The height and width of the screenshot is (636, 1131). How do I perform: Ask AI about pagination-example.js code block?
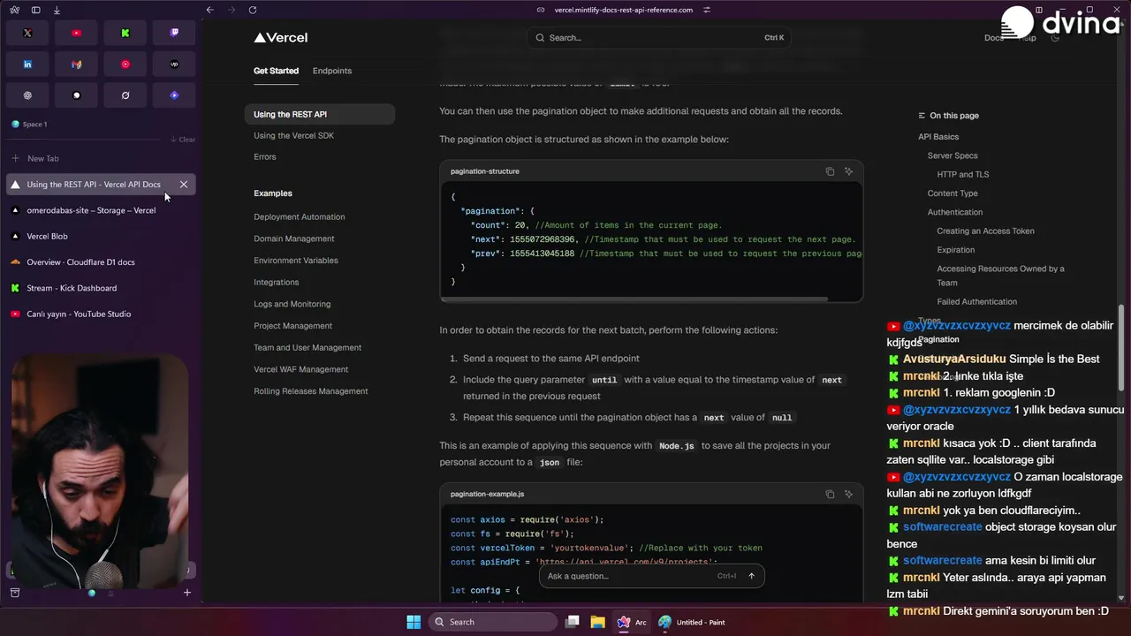coord(848,494)
